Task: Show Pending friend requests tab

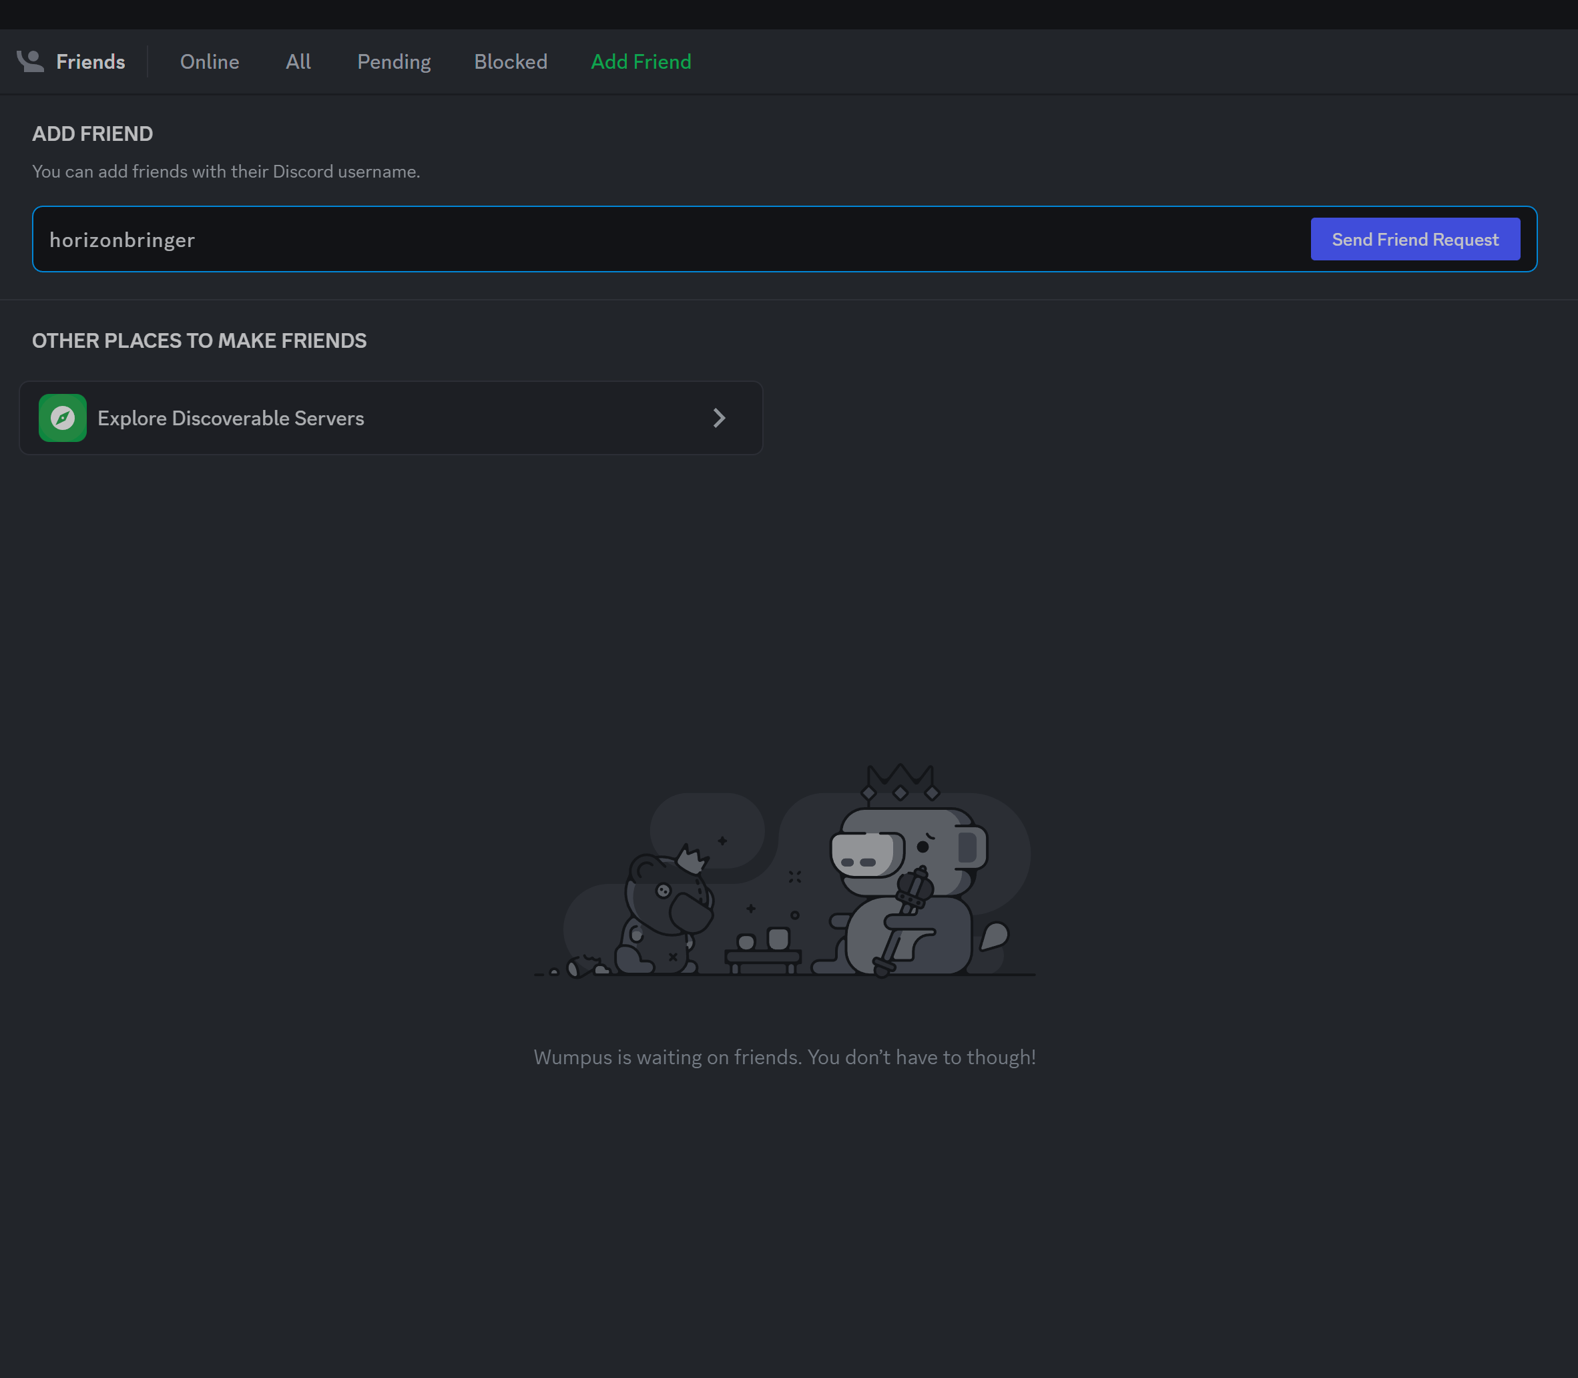Action: pyautogui.click(x=394, y=61)
